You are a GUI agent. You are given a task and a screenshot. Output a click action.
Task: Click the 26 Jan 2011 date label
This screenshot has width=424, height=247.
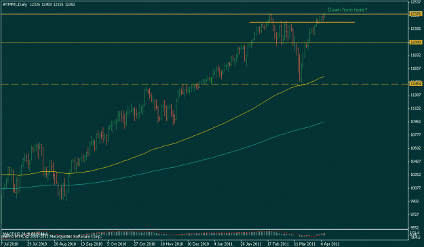pos(251,244)
